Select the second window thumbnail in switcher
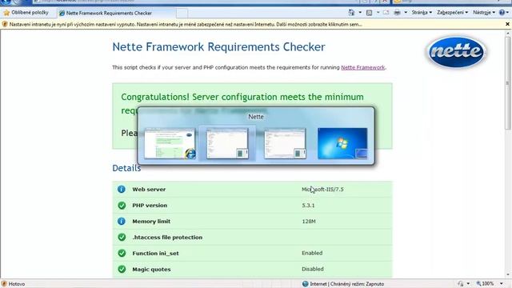This screenshot has height=288, width=512. (227, 143)
